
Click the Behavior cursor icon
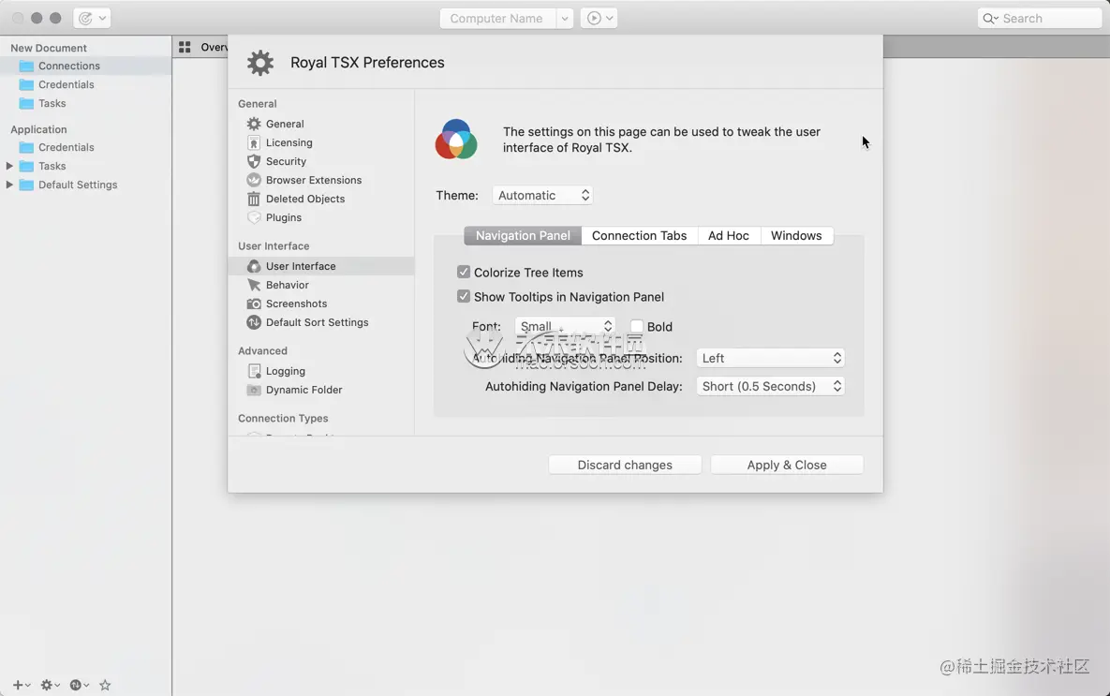(x=254, y=285)
